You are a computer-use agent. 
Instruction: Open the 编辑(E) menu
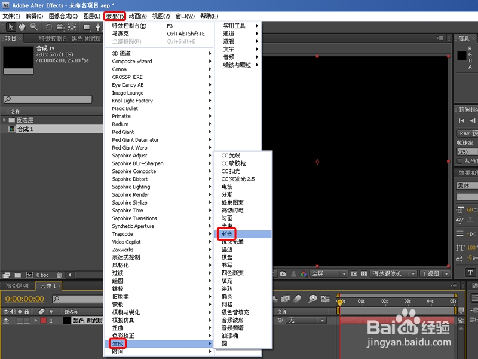pyautogui.click(x=34, y=16)
